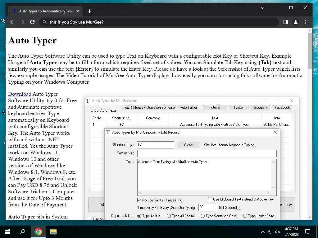
Task: Click text box scroll-up arrow
Action: (x=273, y=162)
